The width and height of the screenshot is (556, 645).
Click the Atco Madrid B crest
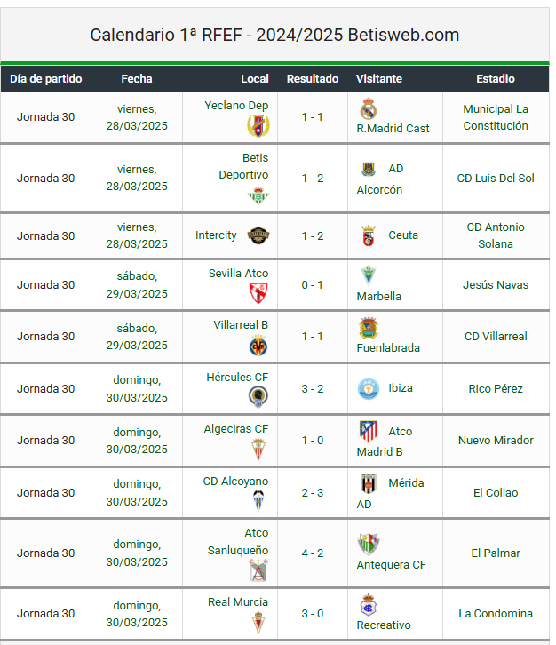click(x=368, y=431)
